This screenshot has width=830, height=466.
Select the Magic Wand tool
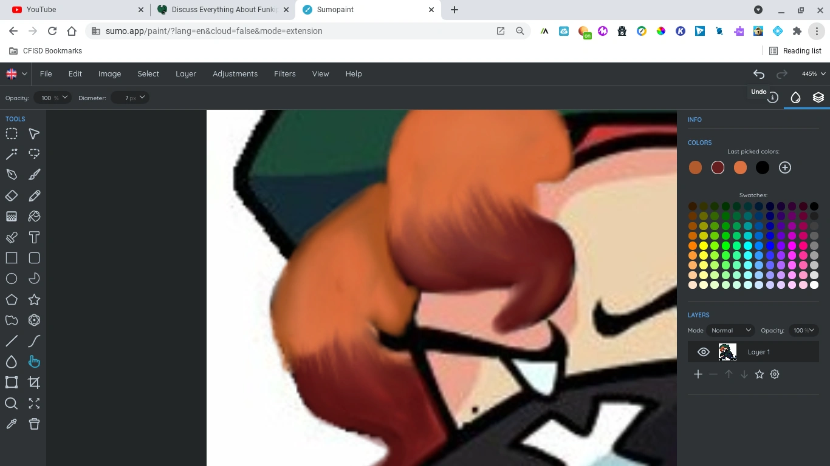12,154
